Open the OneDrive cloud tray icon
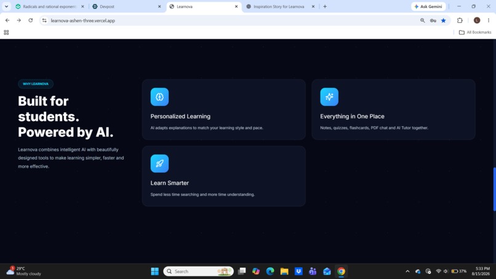 tap(418, 272)
